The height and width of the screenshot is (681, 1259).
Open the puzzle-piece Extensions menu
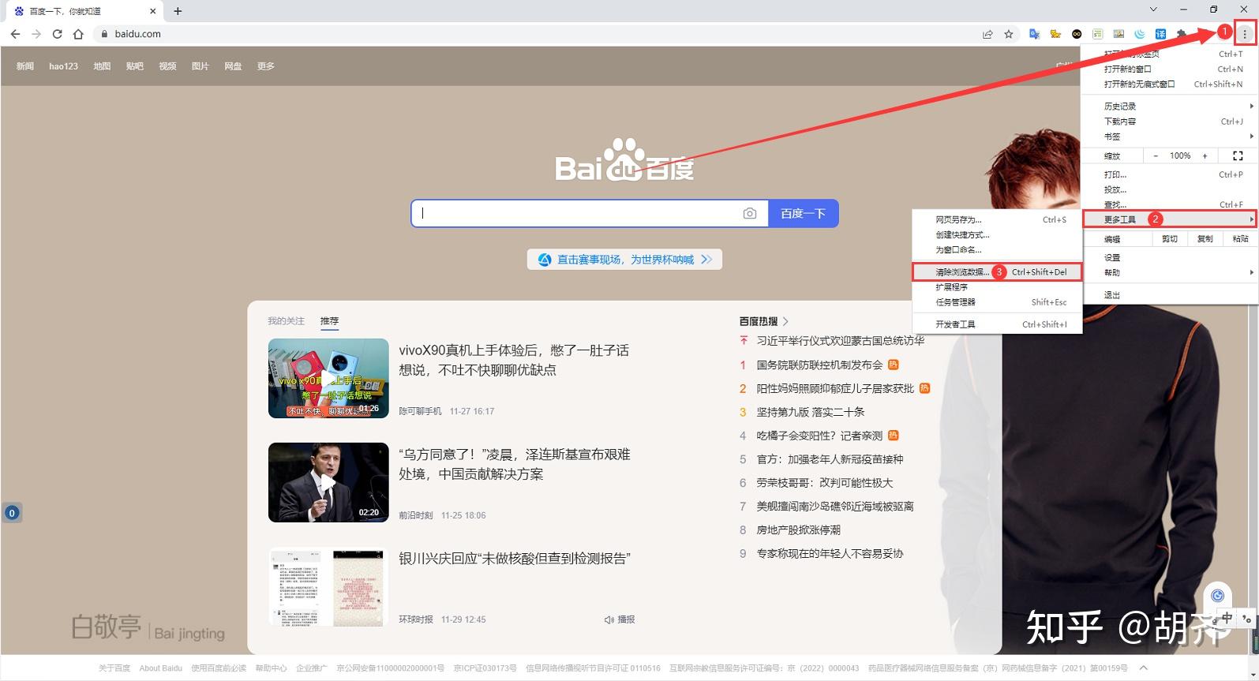[1182, 34]
